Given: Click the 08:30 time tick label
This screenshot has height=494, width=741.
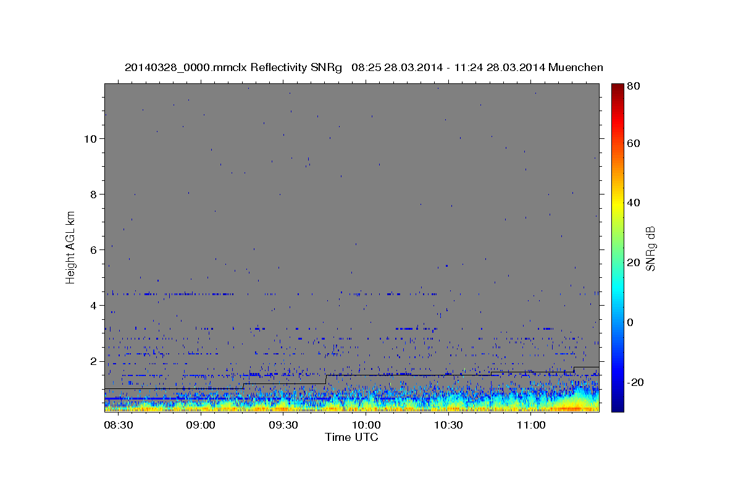Looking at the screenshot, I should (x=118, y=425).
